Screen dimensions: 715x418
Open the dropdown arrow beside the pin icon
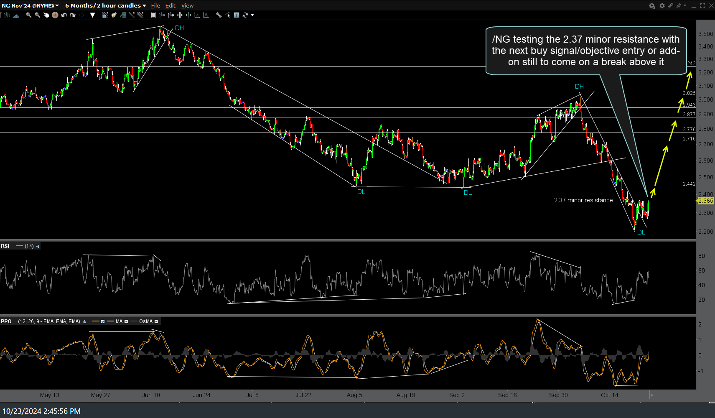(684, 5)
